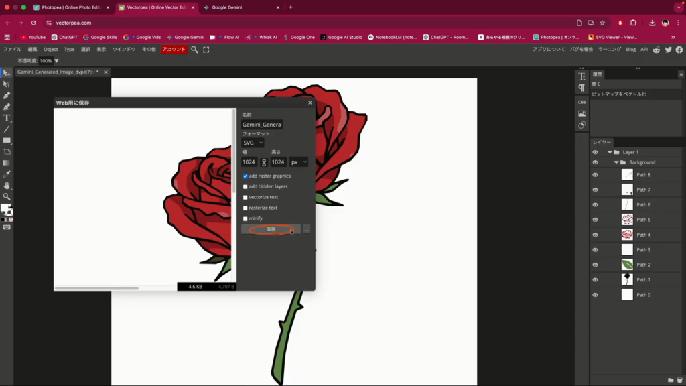Viewport: 686px width, 386px height.
Task: Click the width-height link chain icon
Action: click(x=264, y=162)
